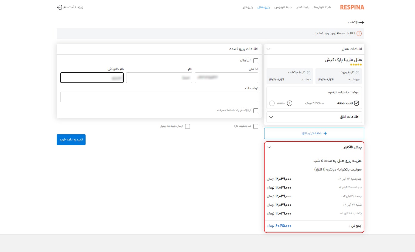Screen dimensions: 415x252
Task: Collapse the پیش فاکتور invoice section
Action: [x=269, y=147]
